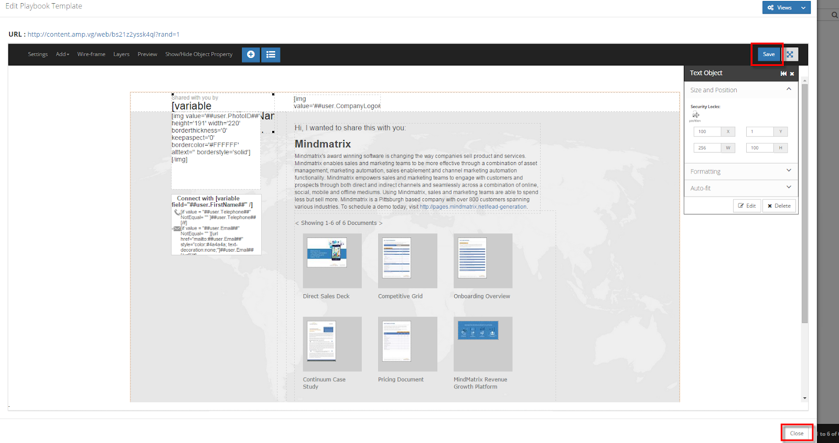Go to previous documents page arrow
This screenshot has height=443, width=839.
[x=297, y=223]
